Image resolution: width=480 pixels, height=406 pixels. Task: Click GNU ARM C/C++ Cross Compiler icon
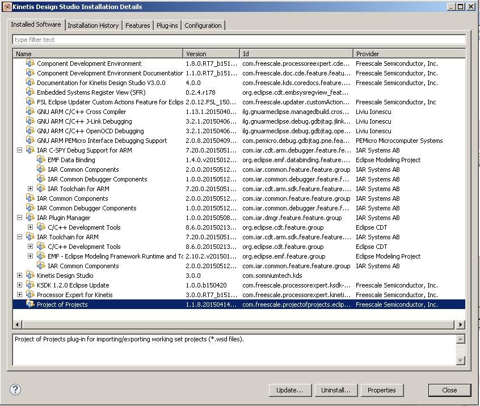coord(30,111)
